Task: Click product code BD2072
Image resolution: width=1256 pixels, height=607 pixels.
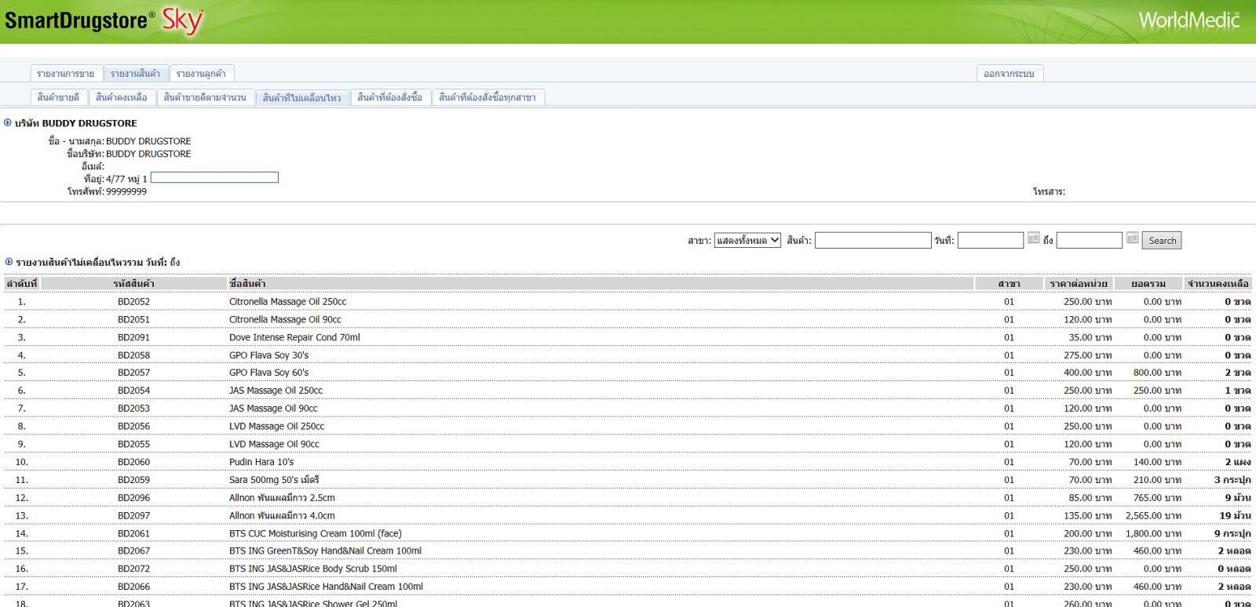Action: pos(133,569)
